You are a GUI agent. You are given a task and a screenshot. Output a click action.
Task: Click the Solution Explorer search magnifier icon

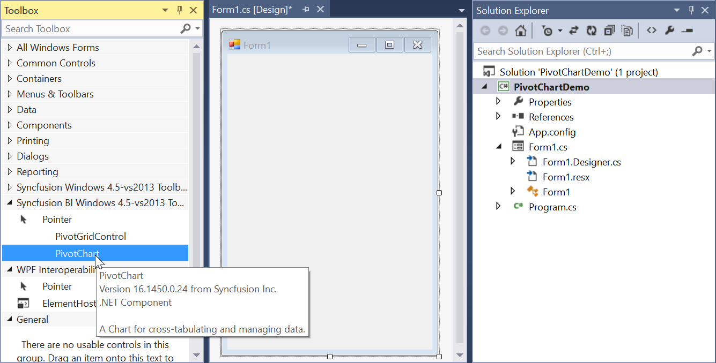pos(697,51)
